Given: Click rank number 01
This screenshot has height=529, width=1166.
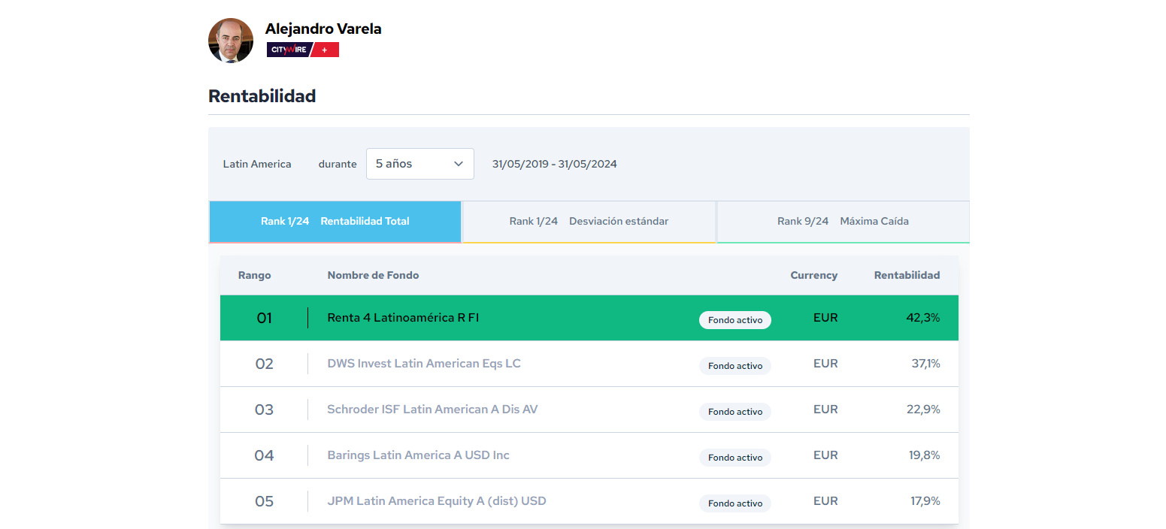Looking at the screenshot, I should click(265, 318).
